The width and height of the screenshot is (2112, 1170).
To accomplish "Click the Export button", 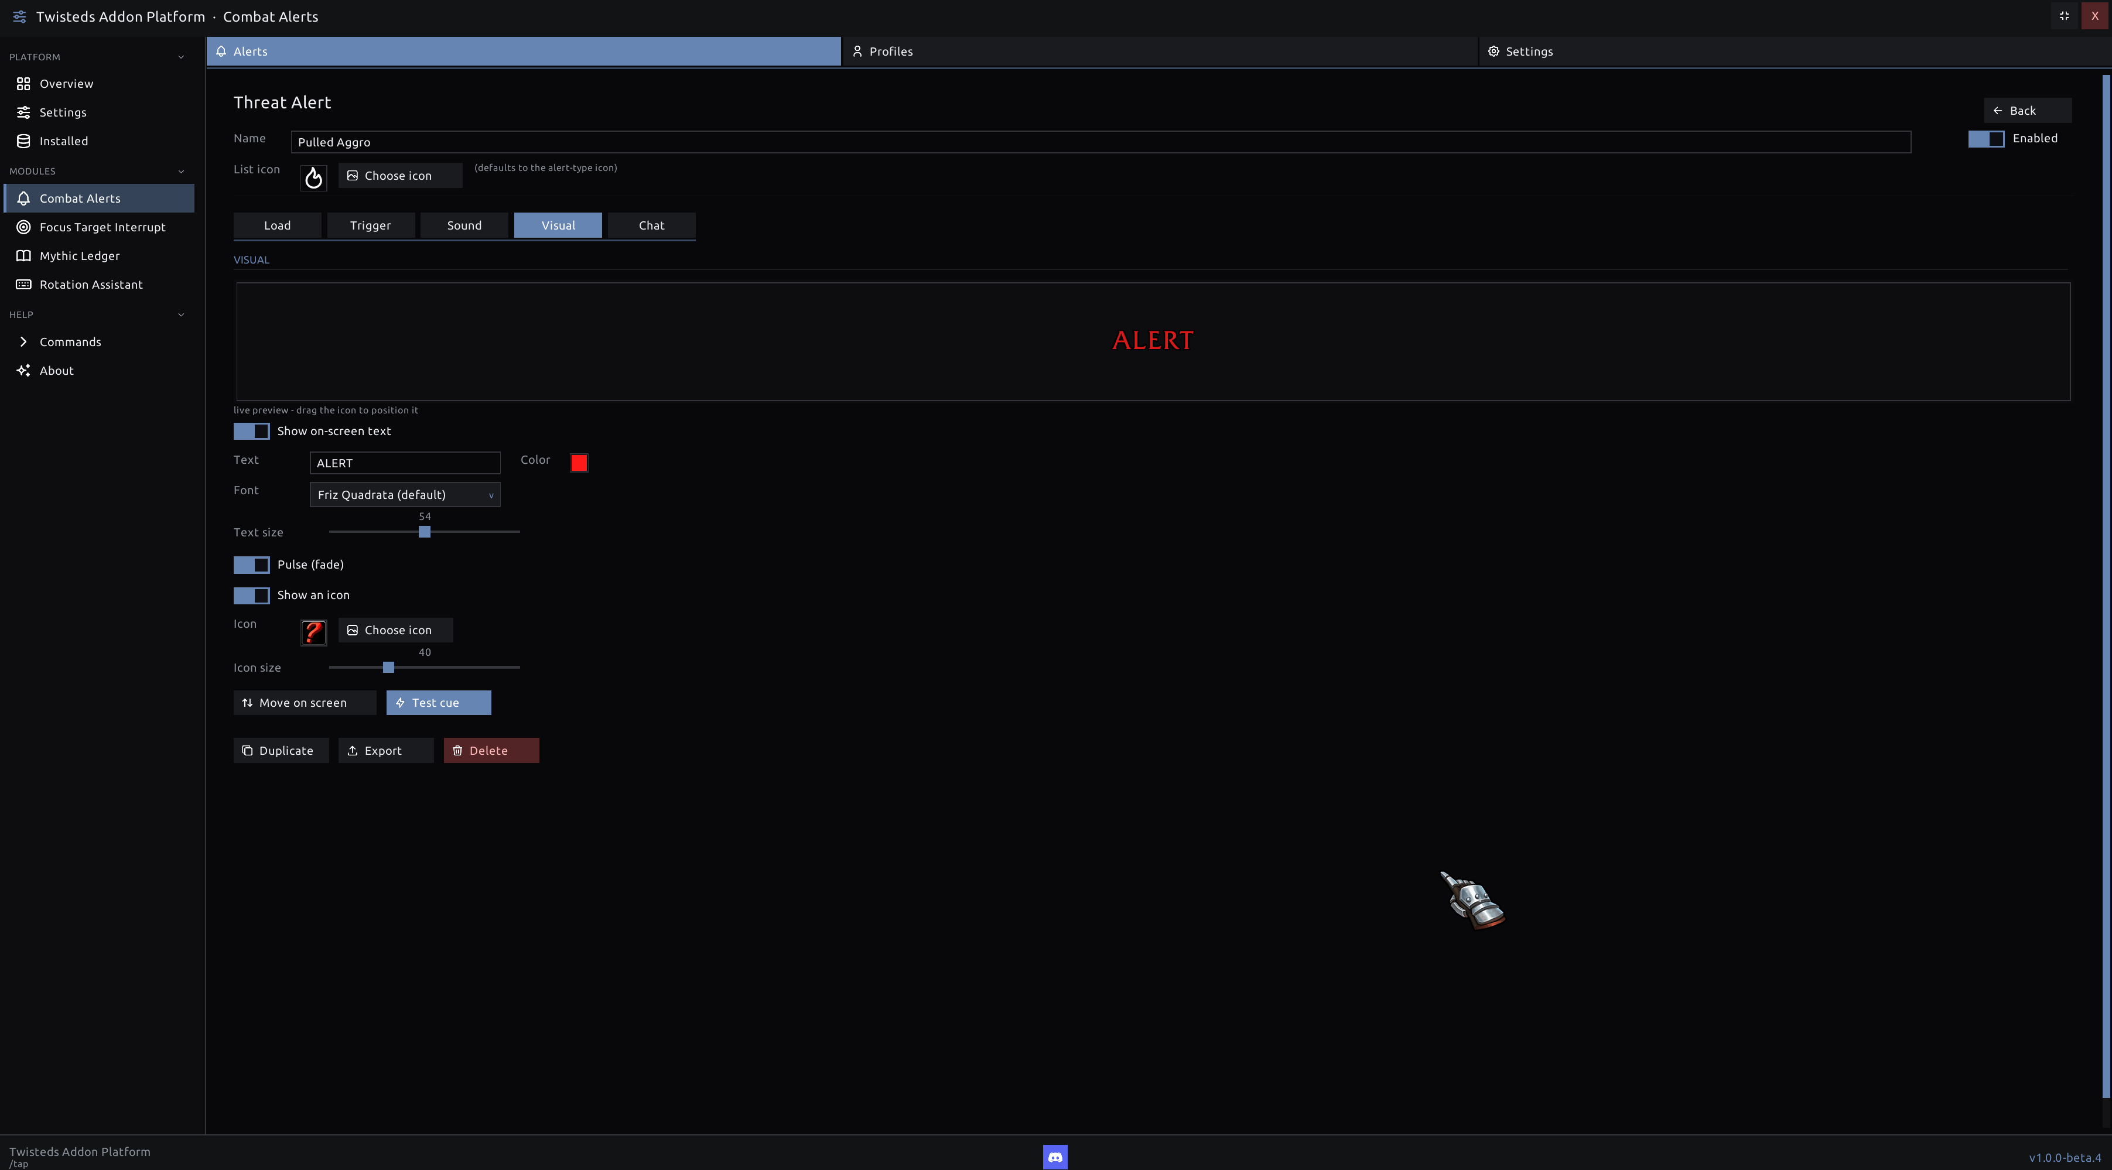I will (x=385, y=750).
